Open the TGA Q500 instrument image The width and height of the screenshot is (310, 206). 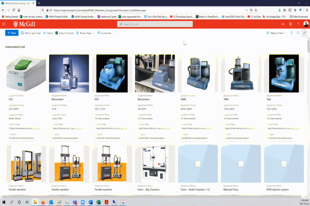(284, 73)
